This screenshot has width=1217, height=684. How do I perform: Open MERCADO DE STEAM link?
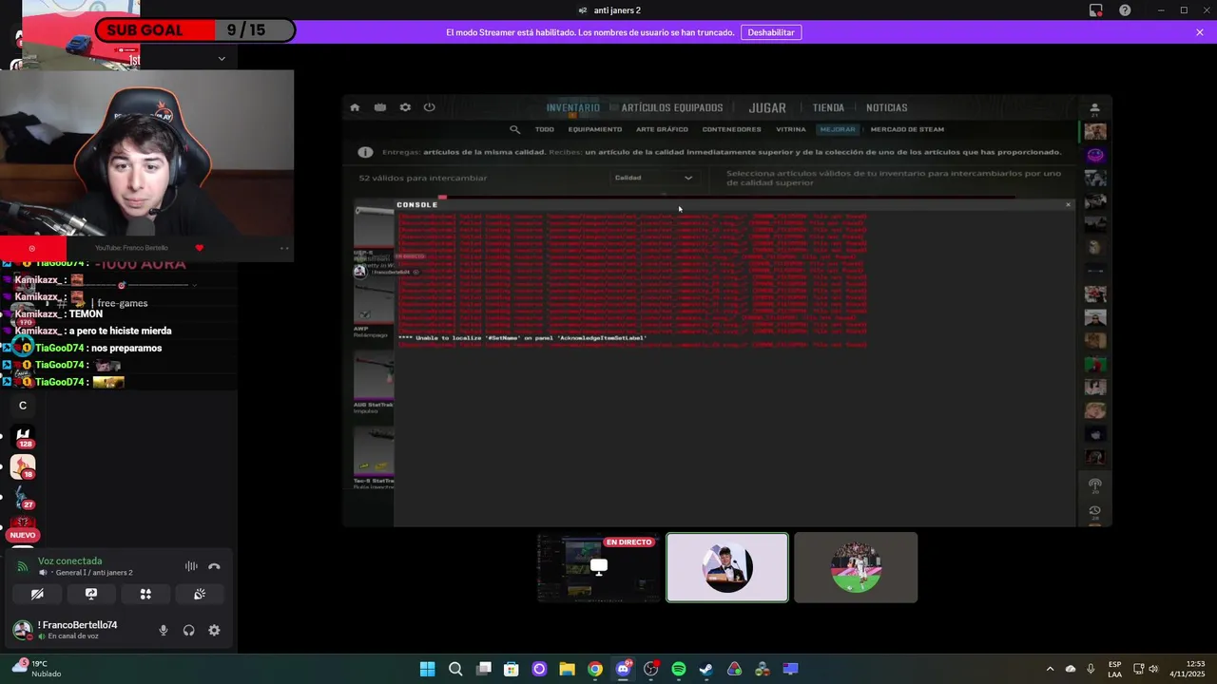[x=907, y=129]
